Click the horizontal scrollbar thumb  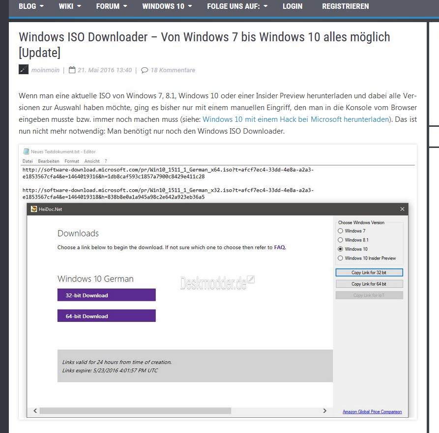tap(135, 410)
